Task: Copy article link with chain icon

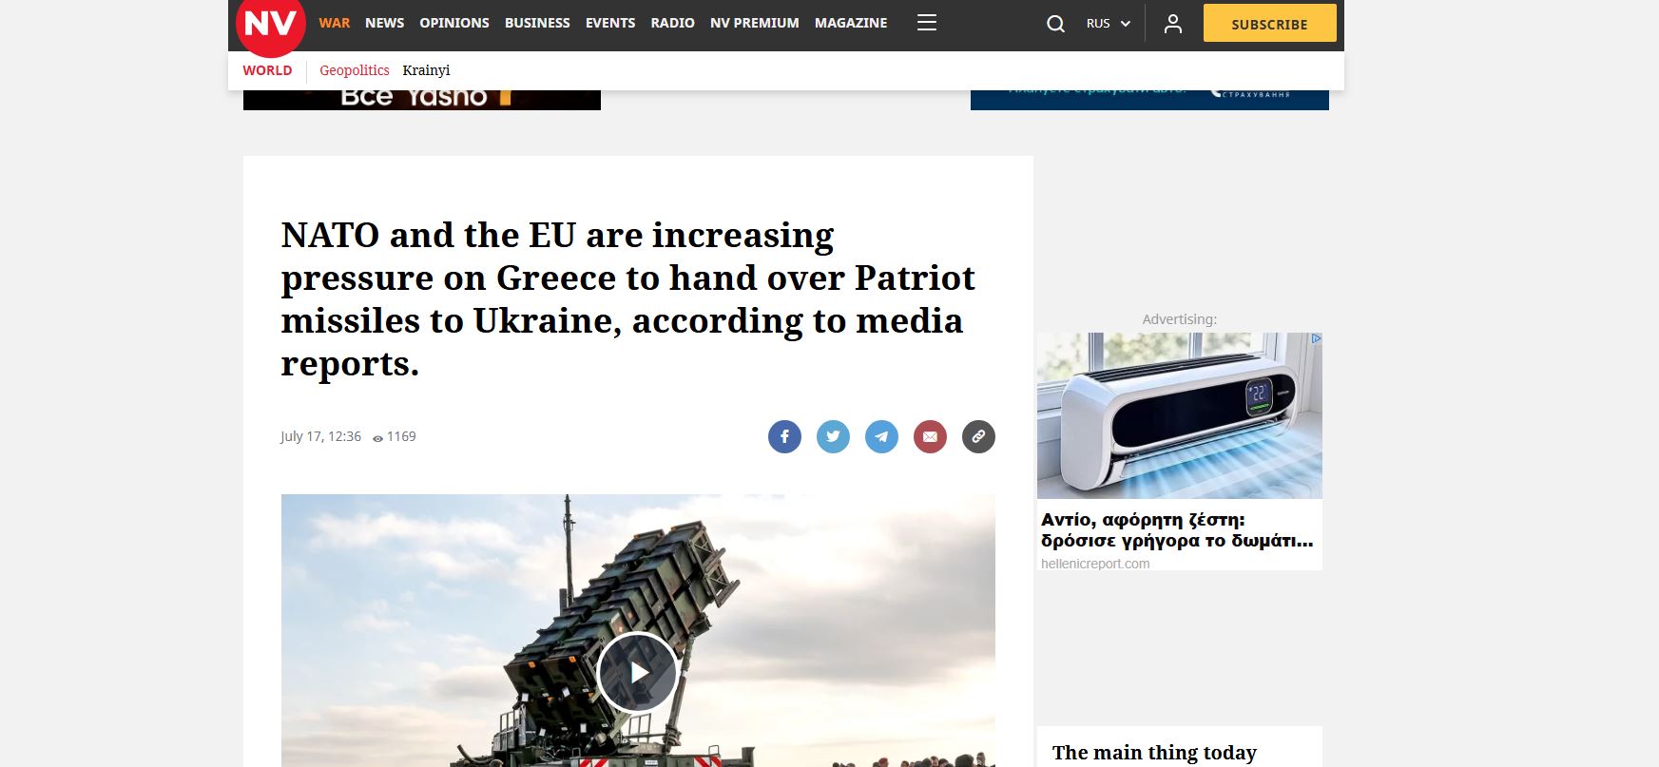Action: click(978, 436)
